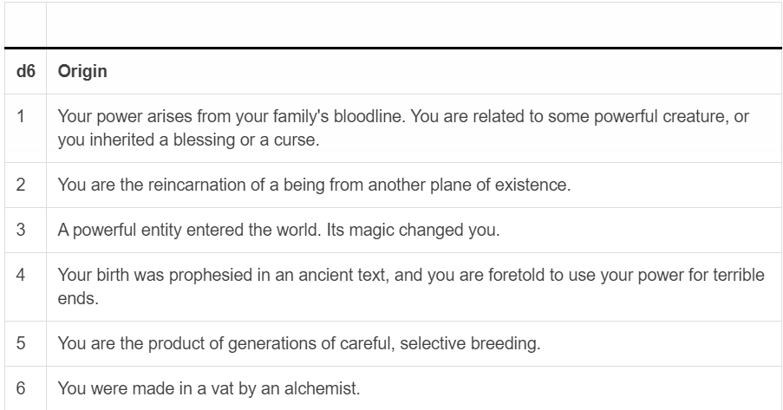
Task: Click the 'inherited a blessing or a curse' line
Action: tap(188, 140)
